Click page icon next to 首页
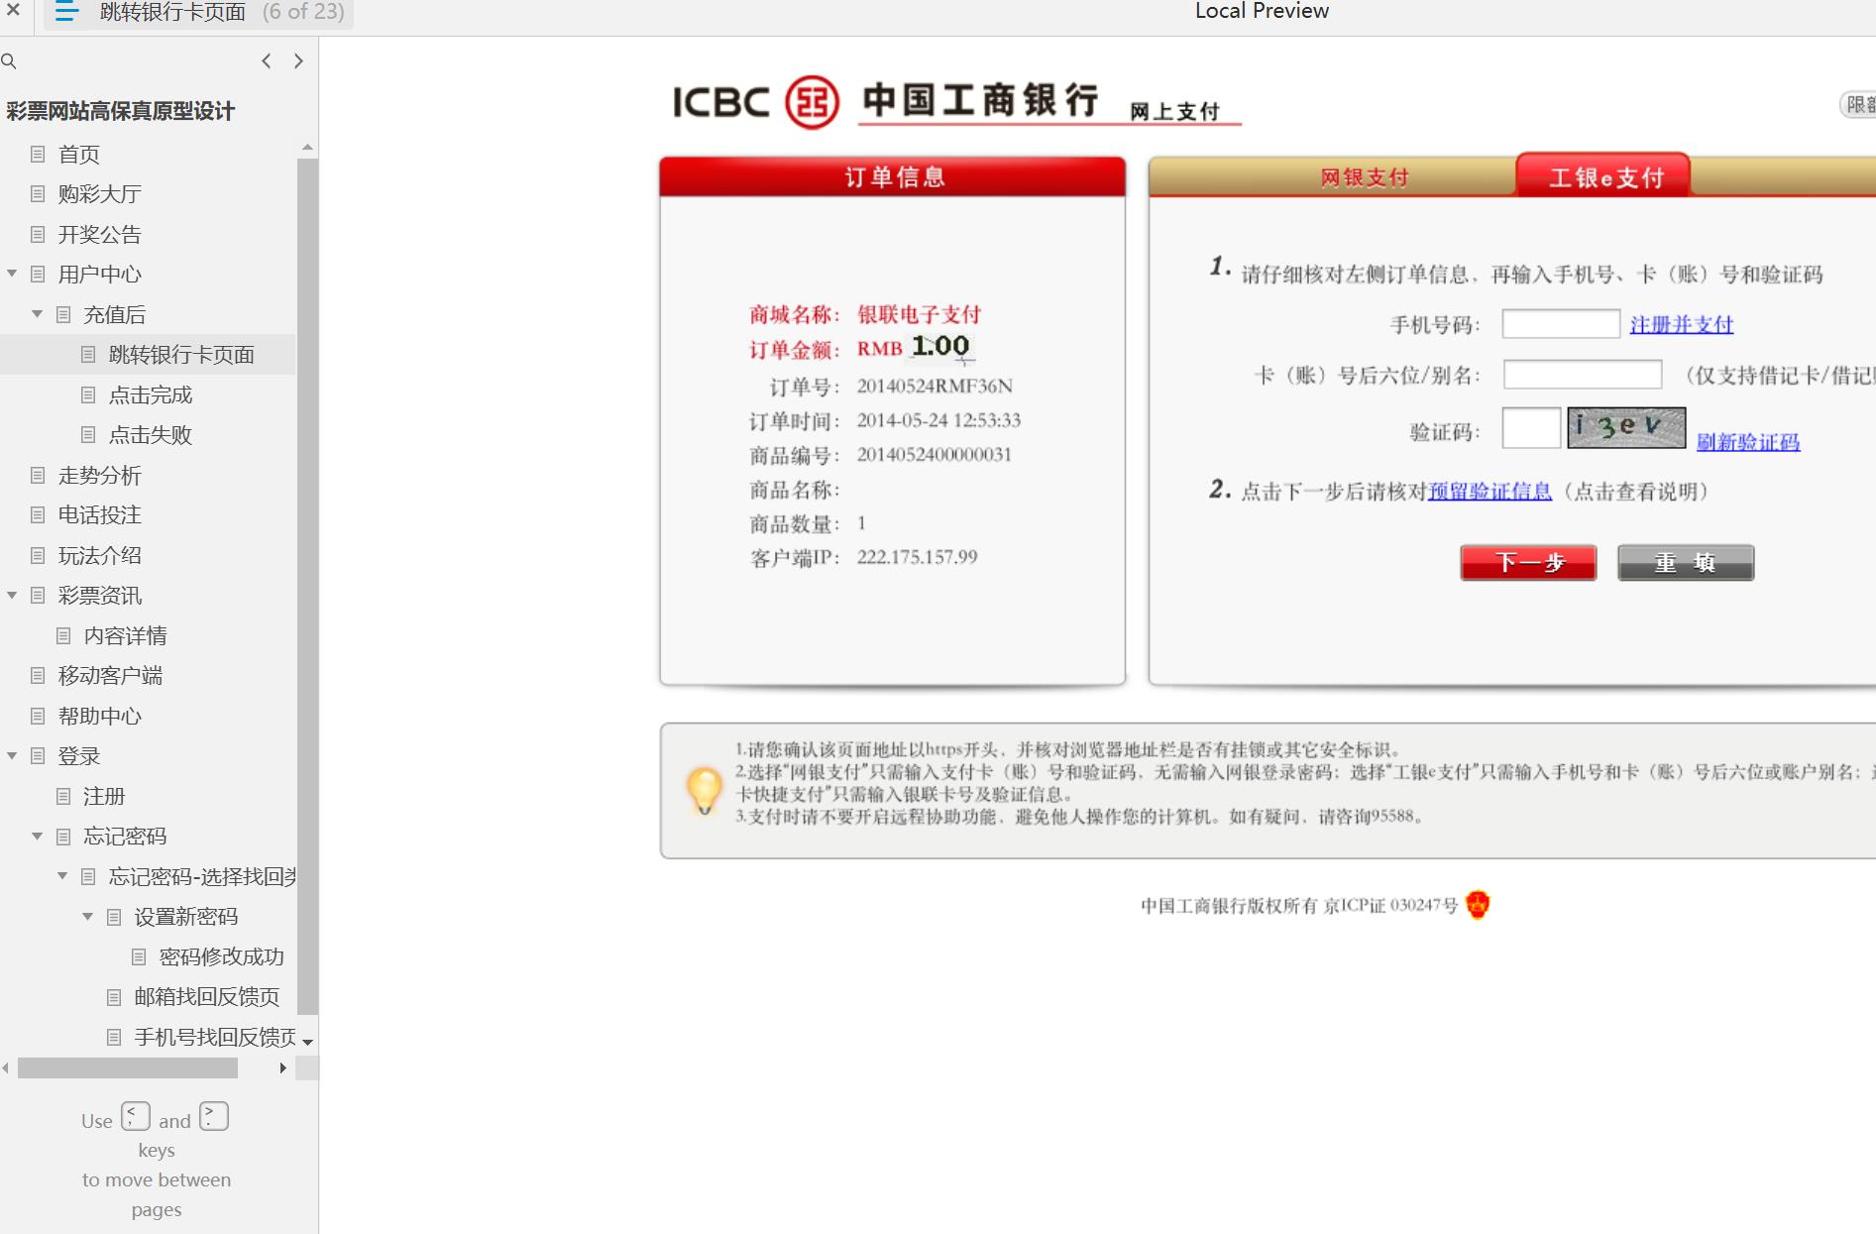 (38, 154)
